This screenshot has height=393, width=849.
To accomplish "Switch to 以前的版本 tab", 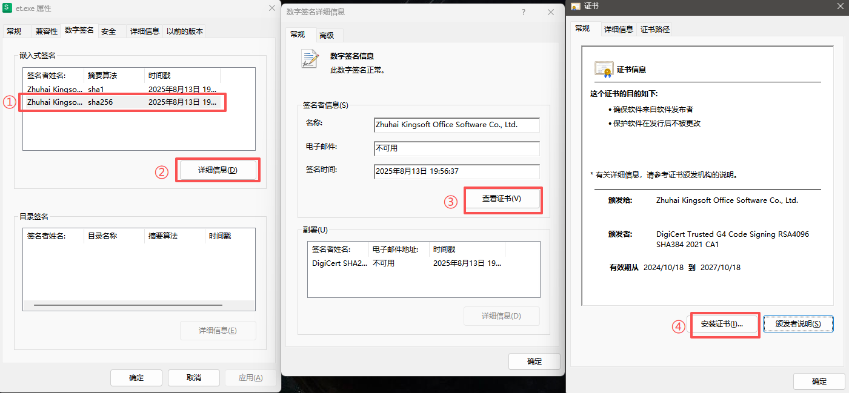I will point(185,31).
